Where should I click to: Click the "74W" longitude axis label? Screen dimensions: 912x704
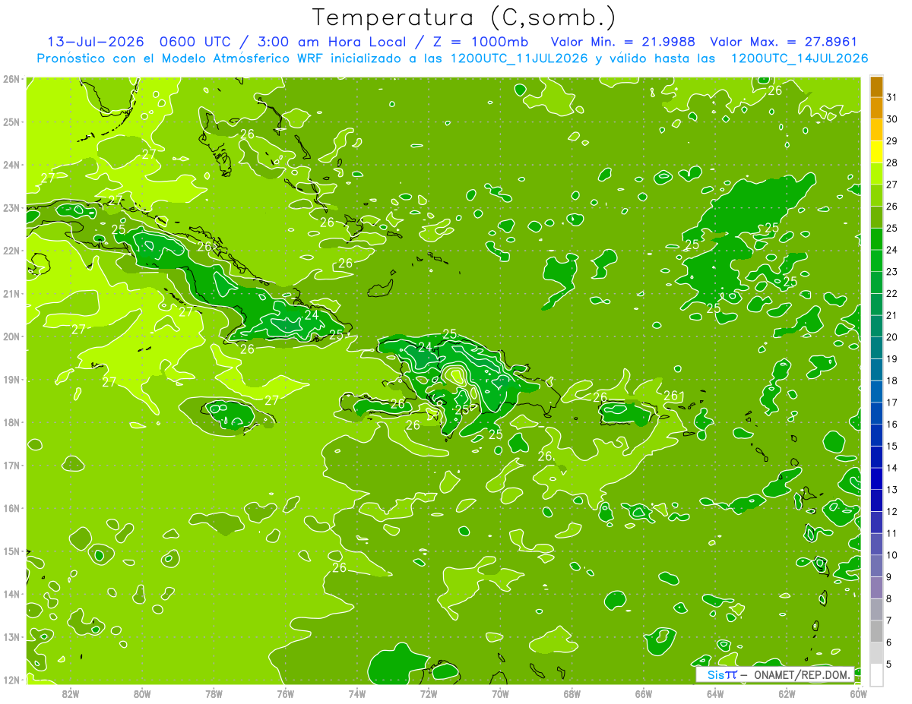(356, 693)
